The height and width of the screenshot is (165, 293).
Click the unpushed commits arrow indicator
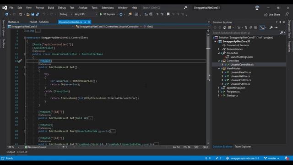click(208, 158)
